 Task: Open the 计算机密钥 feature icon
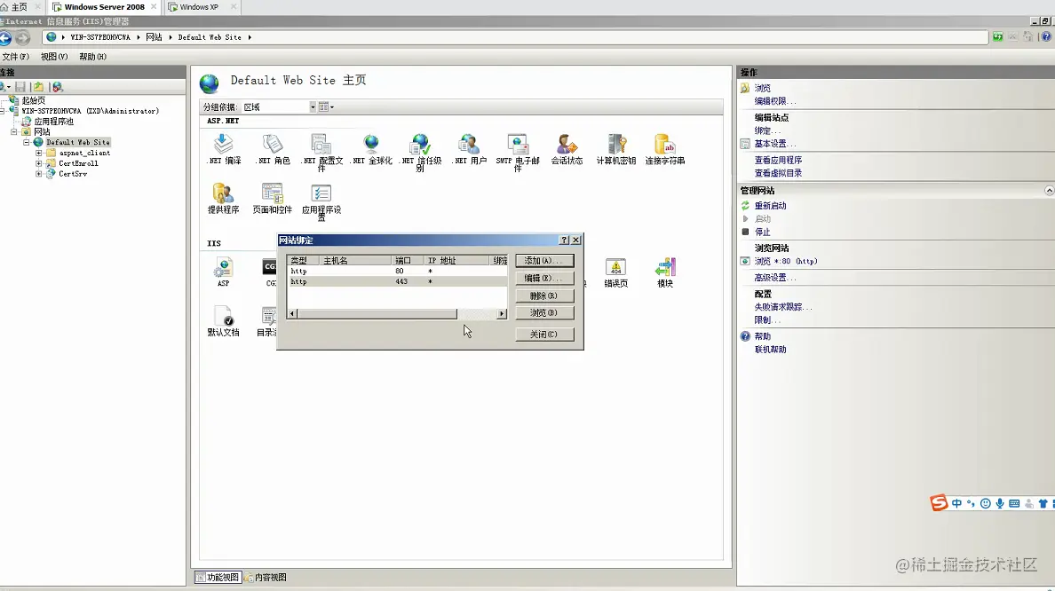[615, 149]
